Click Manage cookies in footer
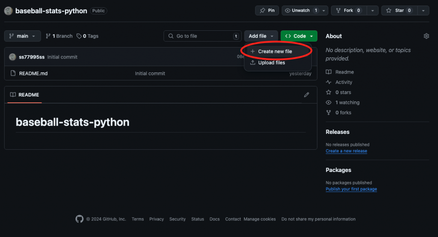The image size is (438, 237). pyautogui.click(x=260, y=219)
